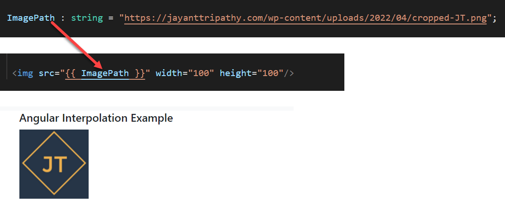Click the ImagePath variable declaration
Screen dimensions: 505x207
(x=31, y=18)
